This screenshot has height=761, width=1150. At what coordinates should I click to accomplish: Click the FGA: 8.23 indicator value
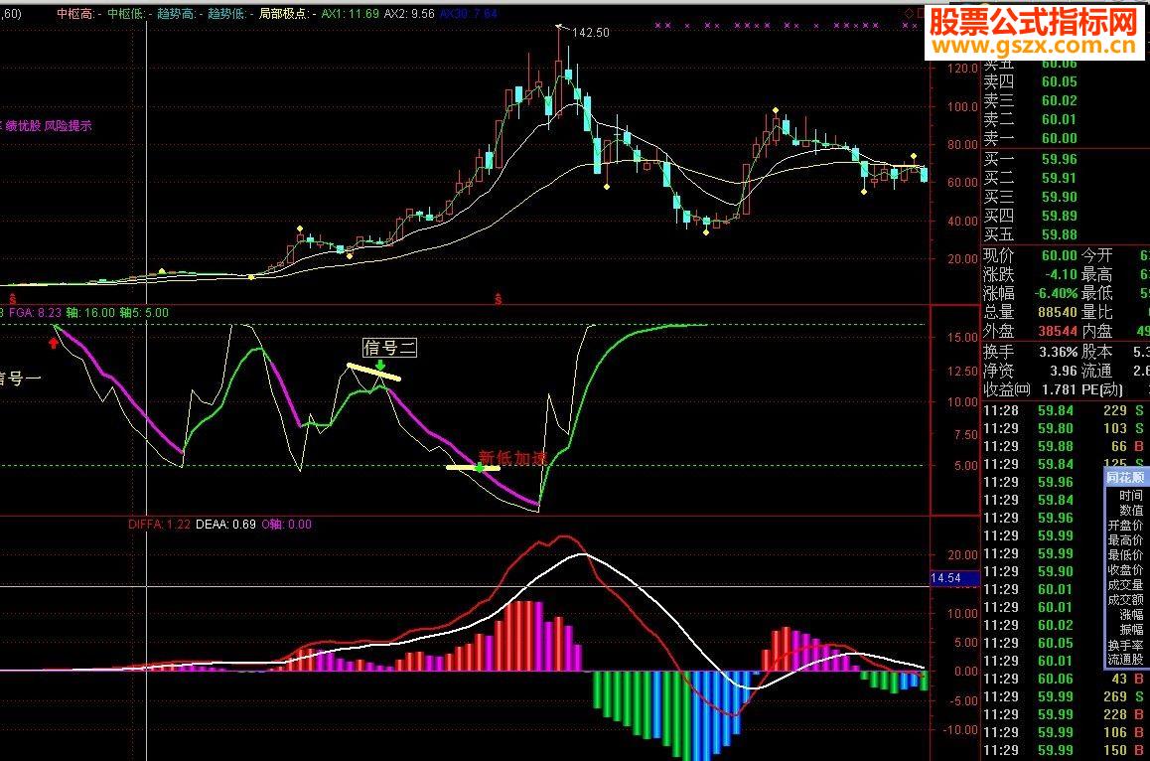click(x=35, y=313)
